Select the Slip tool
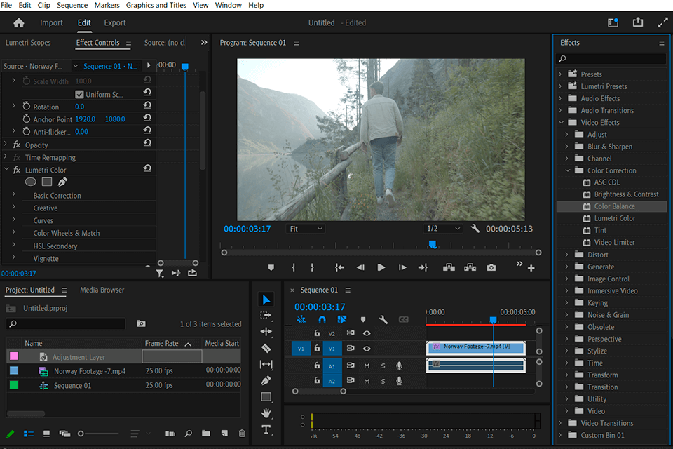The width and height of the screenshot is (673, 449). (x=266, y=364)
